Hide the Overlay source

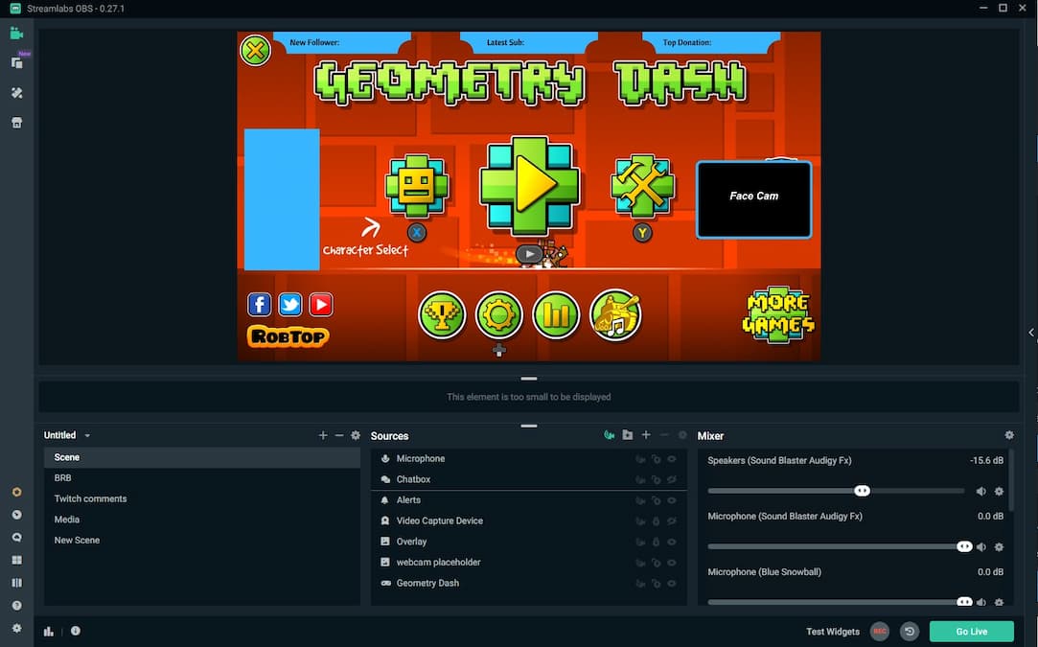point(672,542)
